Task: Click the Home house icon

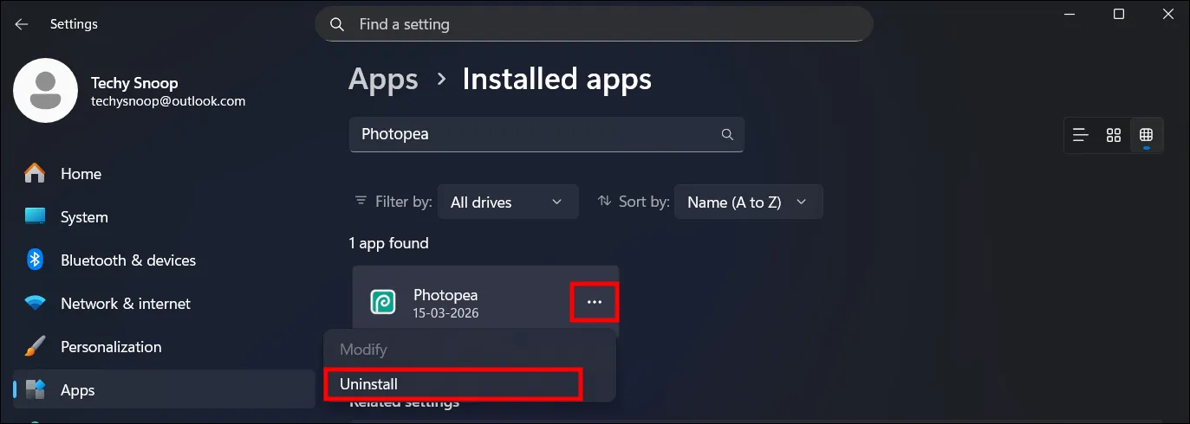Action: (x=35, y=174)
